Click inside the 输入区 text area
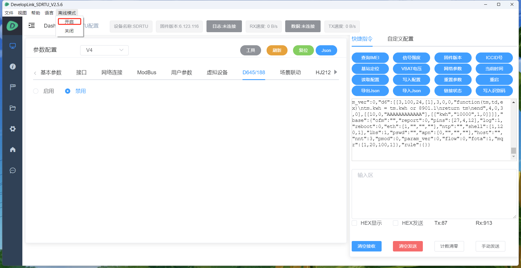521x268 pixels. point(434,194)
